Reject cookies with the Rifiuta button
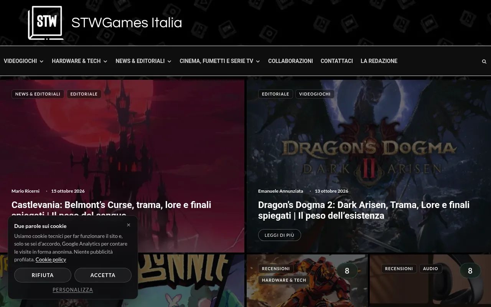The width and height of the screenshot is (491, 307). (43, 275)
